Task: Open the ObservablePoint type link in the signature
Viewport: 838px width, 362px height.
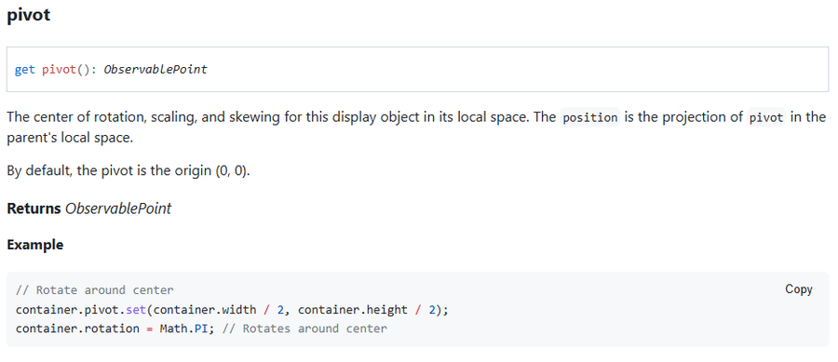Action: [155, 70]
